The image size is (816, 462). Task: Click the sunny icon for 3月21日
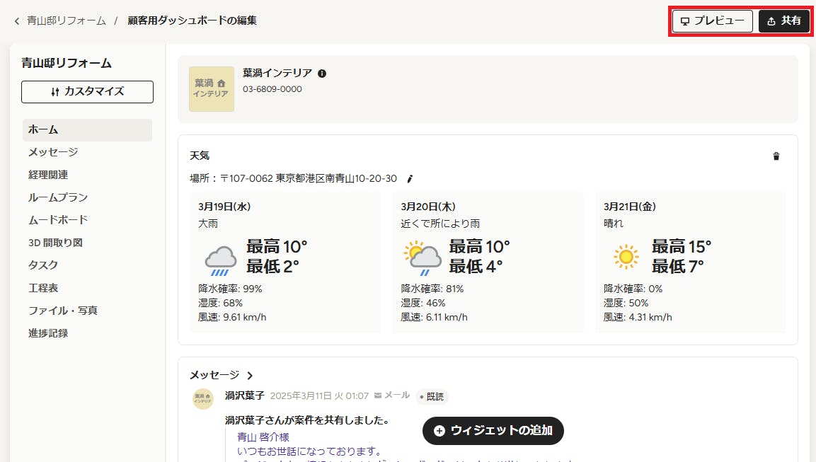pos(626,257)
